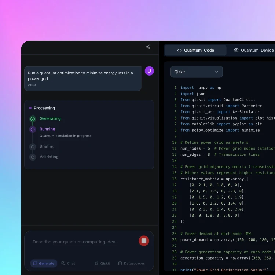The width and height of the screenshot is (275, 275).
Task: Click the Chat speech bubbles icon
Action: [x=63, y=263]
